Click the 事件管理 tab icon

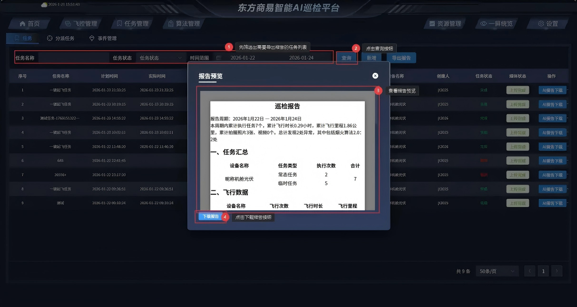pyautogui.click(x=92, y=38)
